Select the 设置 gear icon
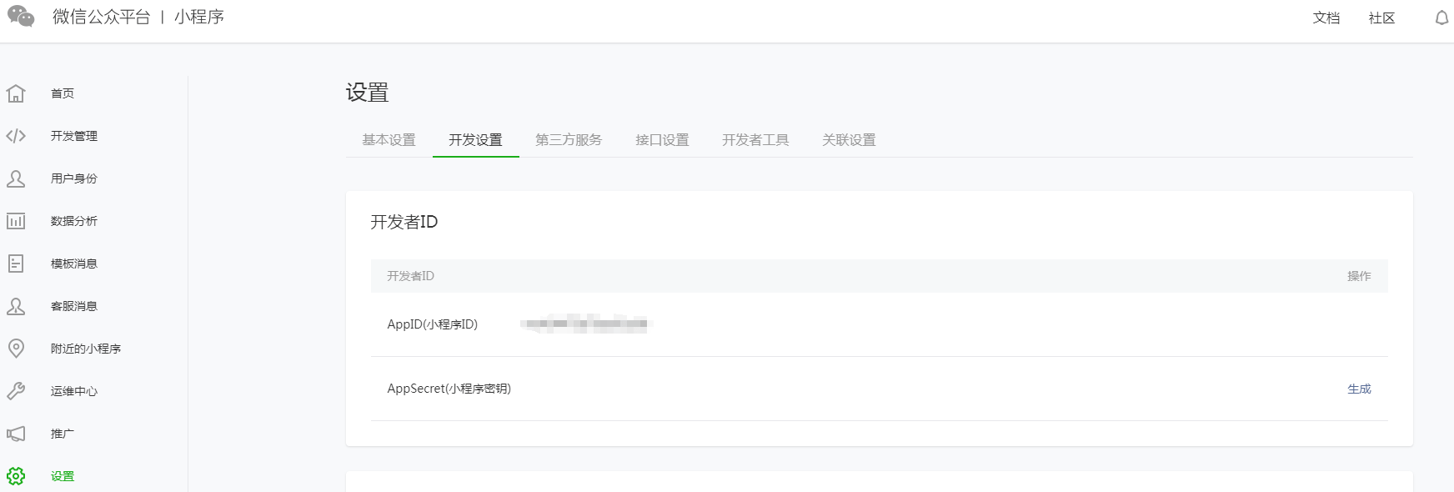 [x=16, y=476]
